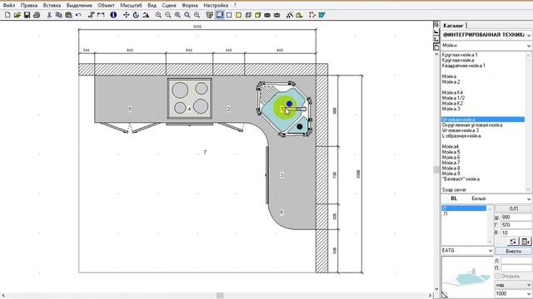
Task: Open the 1000 height dropdown
Action: tap(513, 293)
